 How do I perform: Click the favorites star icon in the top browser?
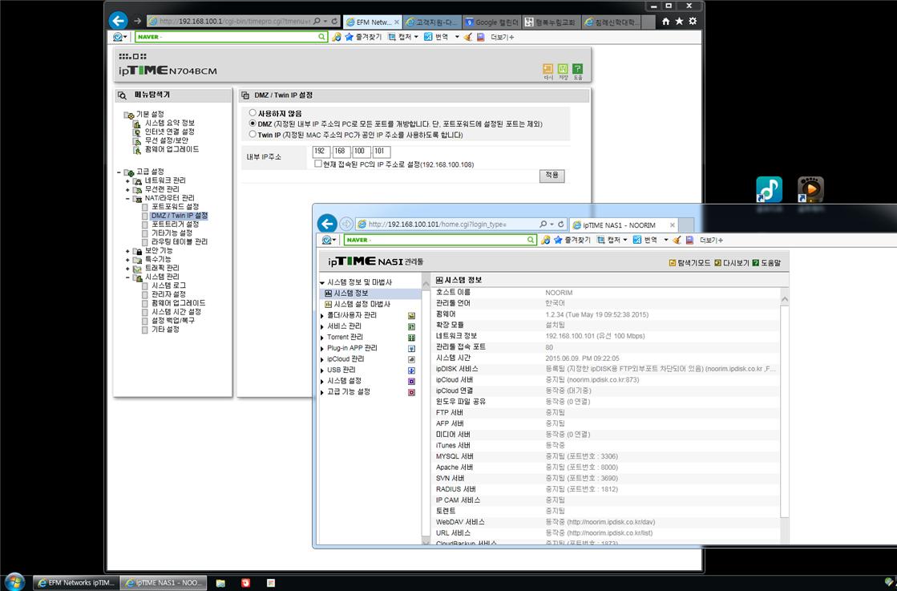click(x=679, y=21)
